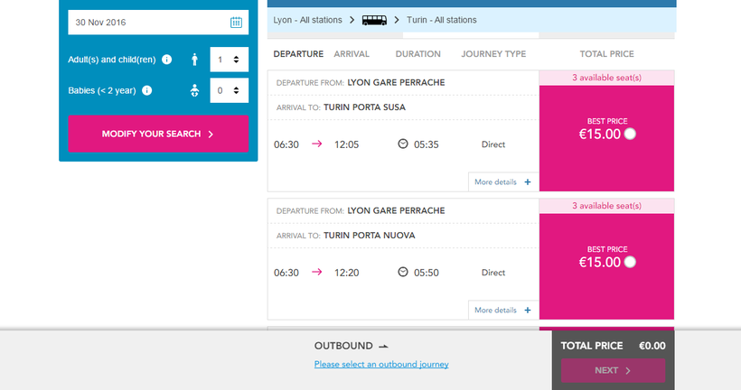Click Turin - All stations text
The width and height of the screenshot is (741, 390).
(441, 20)
